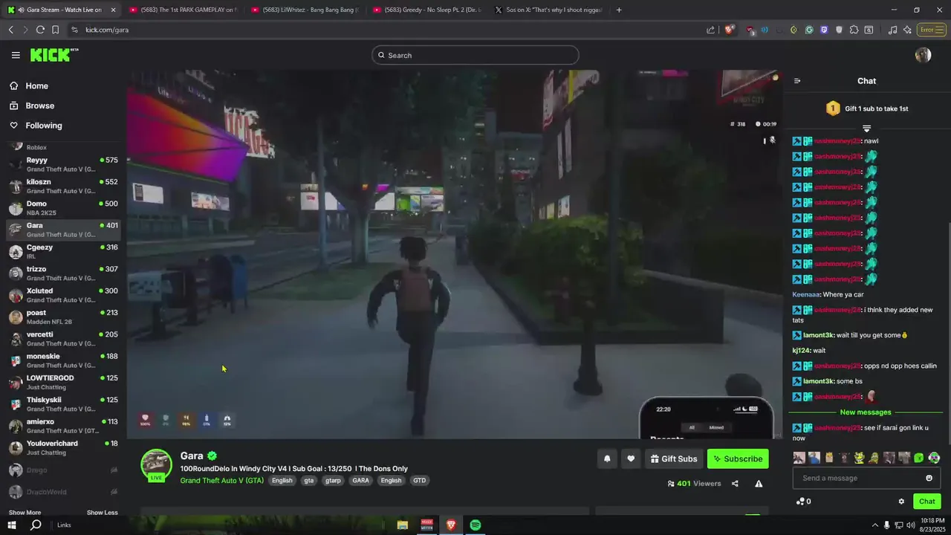Switch to Sos on X tab
This screenshot has height=535, width=951.
[x=548, y=10]
